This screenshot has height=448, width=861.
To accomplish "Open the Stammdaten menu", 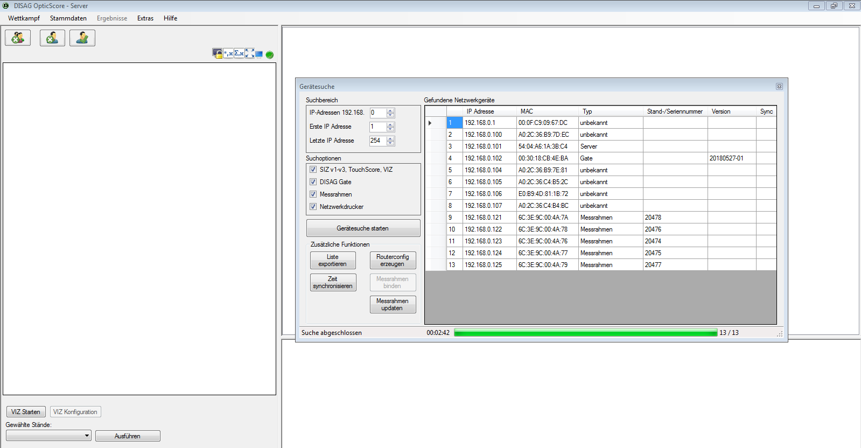I will click(x=68, y=18).
